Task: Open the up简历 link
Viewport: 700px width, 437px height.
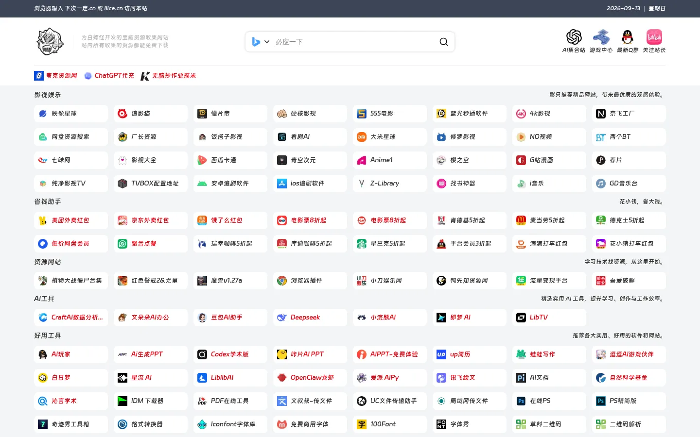Action: 470,354
